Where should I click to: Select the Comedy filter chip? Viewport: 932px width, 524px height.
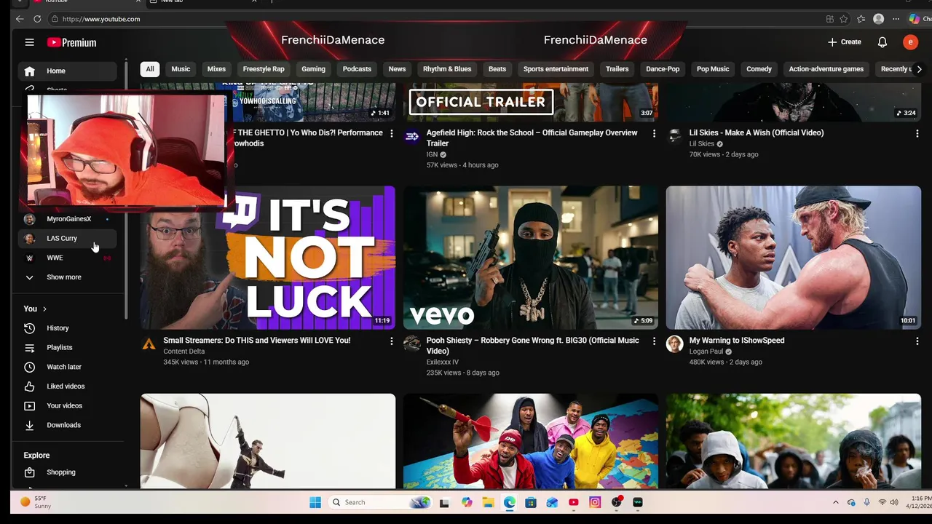[x=759, y=69]
